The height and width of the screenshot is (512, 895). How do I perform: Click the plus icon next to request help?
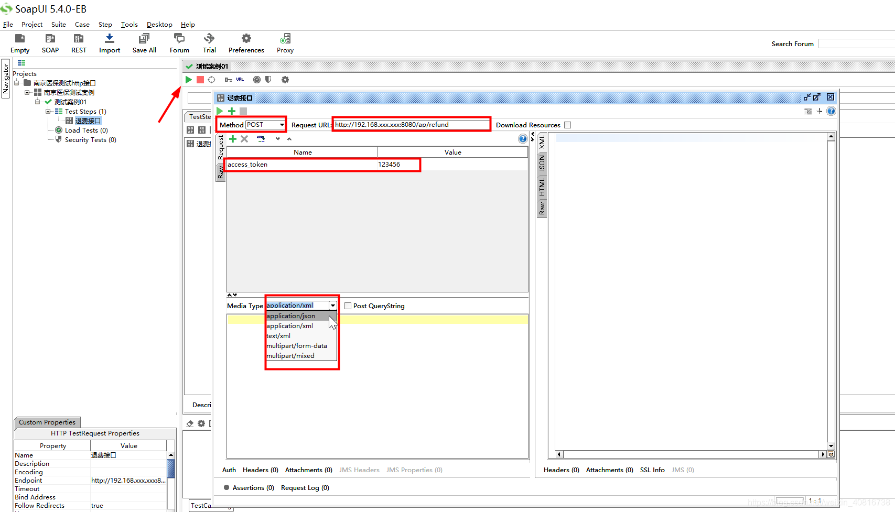point(819,111)
